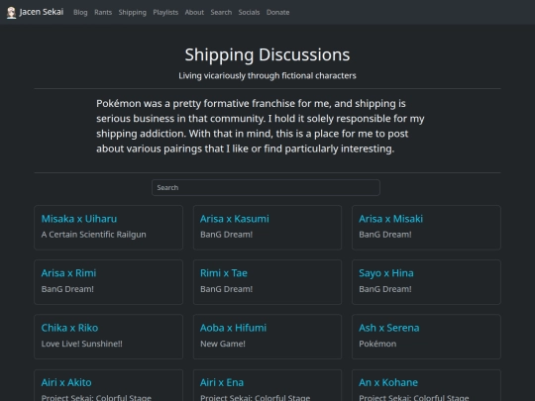This screenshot has width=535, height=401.
Task: Click the 'BanG Dream!' label under Arisa x Kasumi
Action: coord(227,235)
